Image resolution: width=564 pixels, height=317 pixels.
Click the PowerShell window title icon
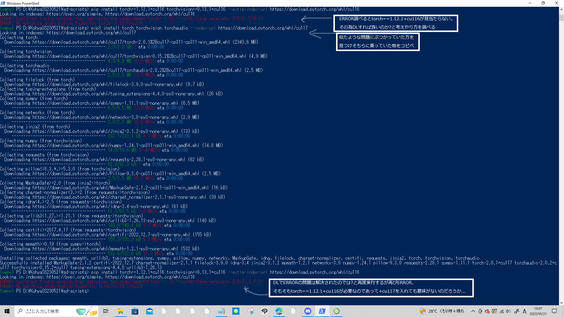pyautogui.click(x=3, y=3)
